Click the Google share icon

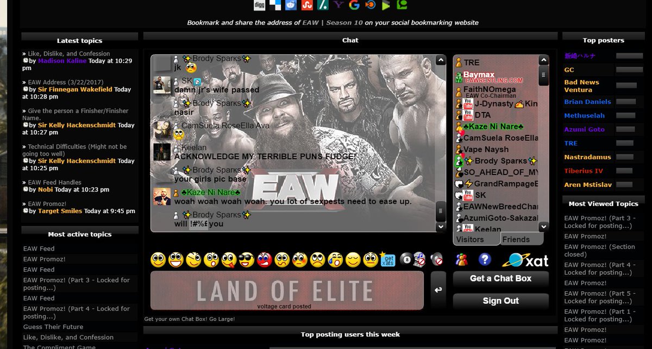[x=354, y=5]
